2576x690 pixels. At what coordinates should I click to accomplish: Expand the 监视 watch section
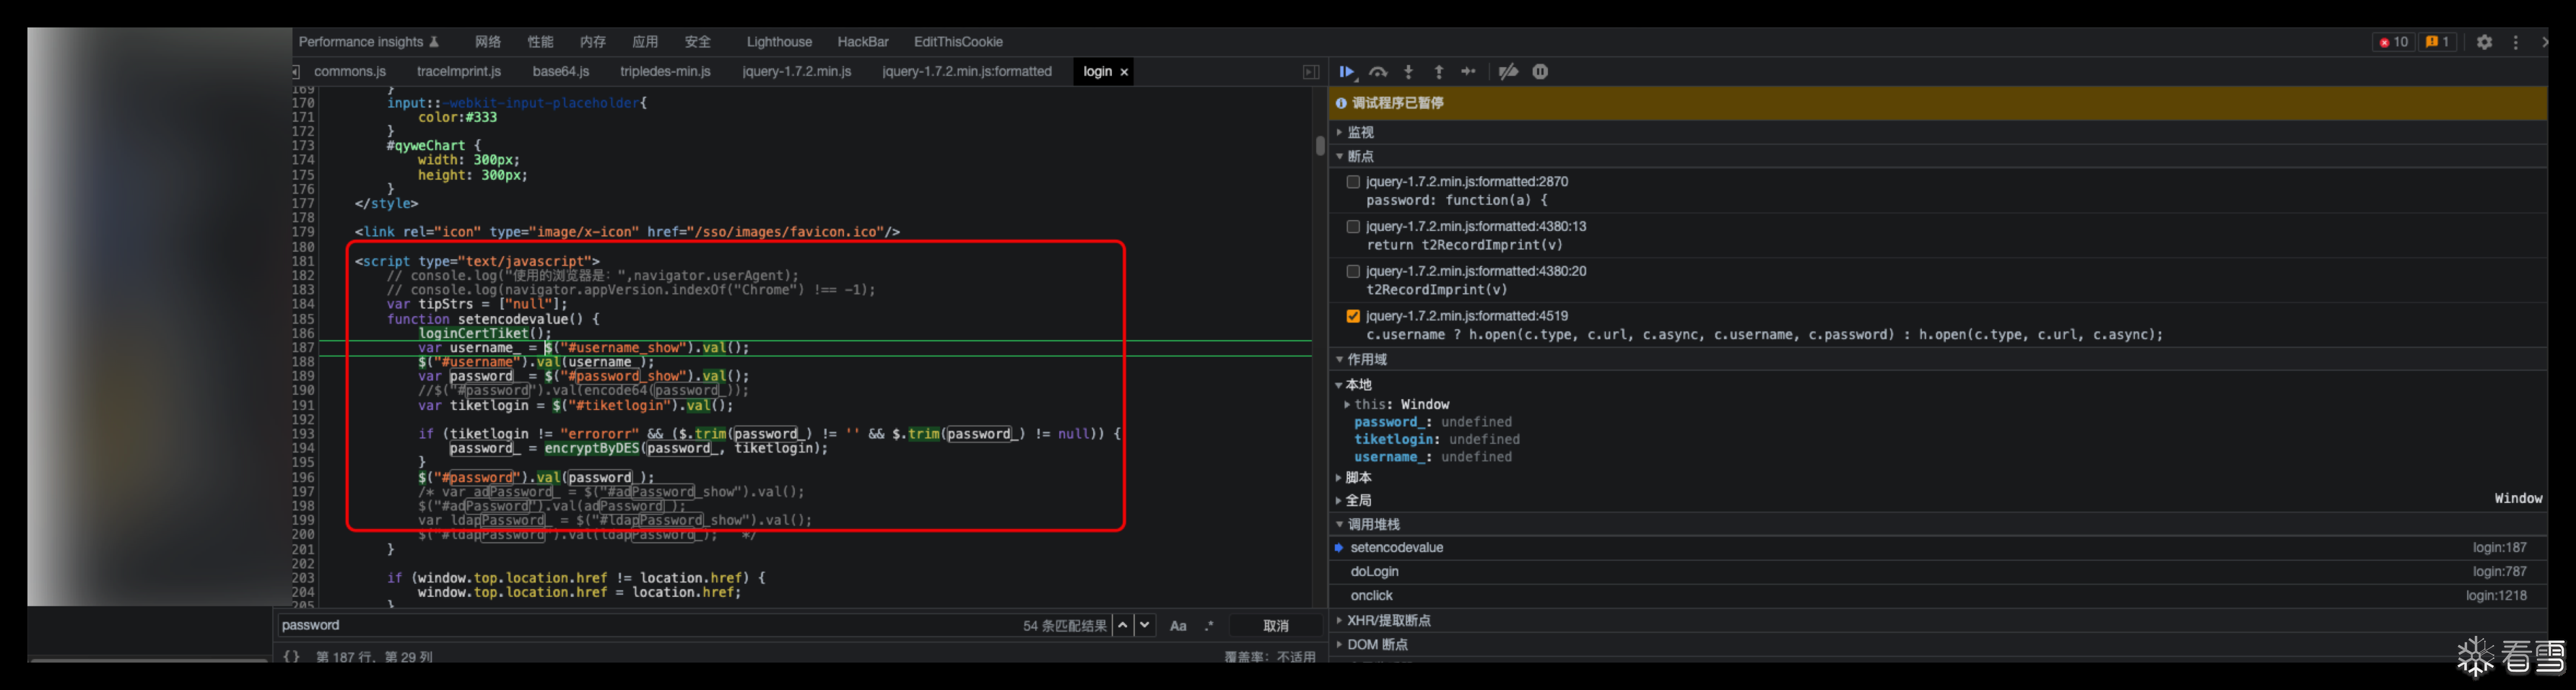[x=1340, y=132]
